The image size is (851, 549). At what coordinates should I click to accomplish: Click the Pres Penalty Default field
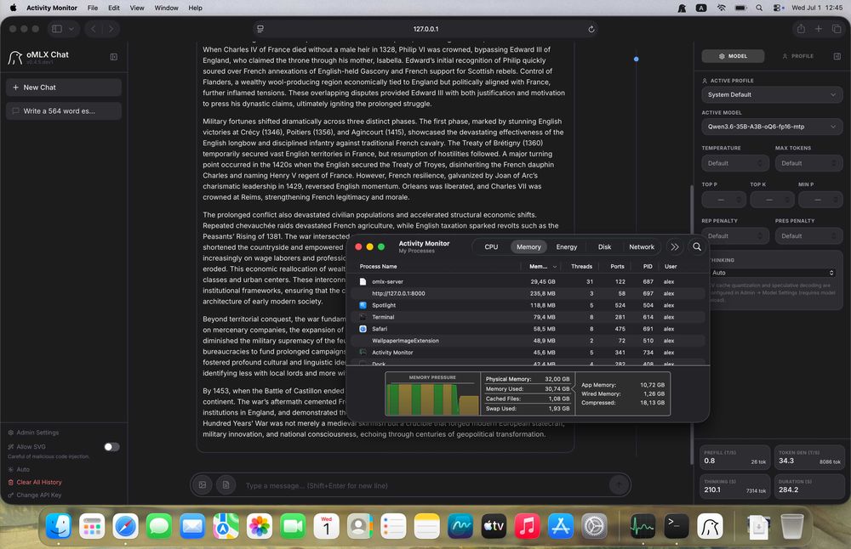[808, 235]
